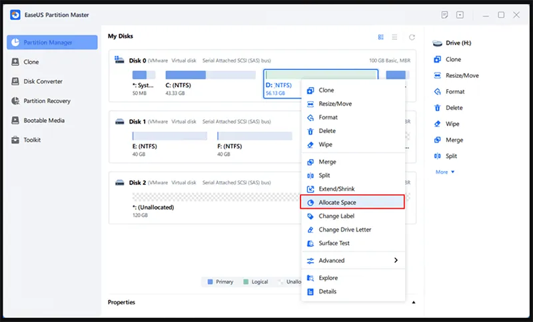Click the Bootable Media sidebar icon

pyautogui.click(x=15, y=120)
